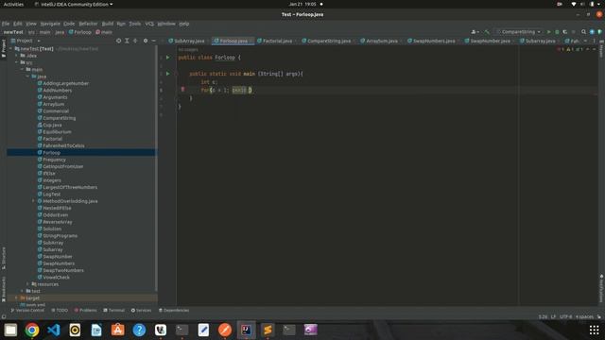Image resolution: width=605 pixels, height=340 pixels.
Task: Run the main method from the gutter arrow
Action: coord(168,74)
